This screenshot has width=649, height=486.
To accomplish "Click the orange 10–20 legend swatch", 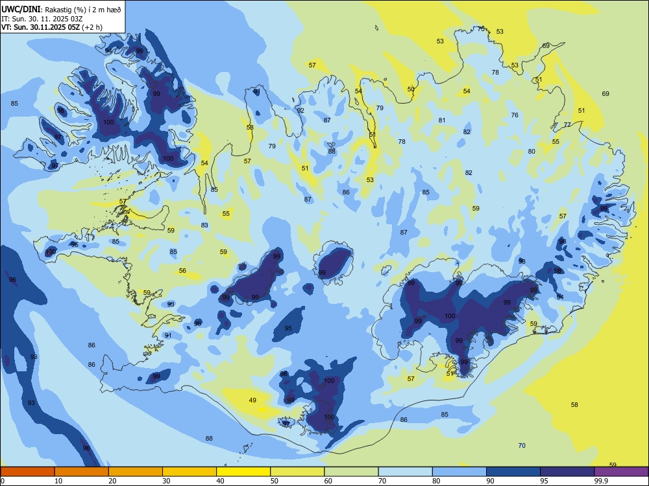I will click(x=82, y=472).
